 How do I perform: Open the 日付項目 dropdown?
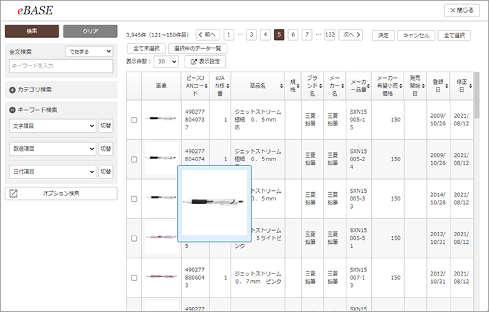(52, 171)
